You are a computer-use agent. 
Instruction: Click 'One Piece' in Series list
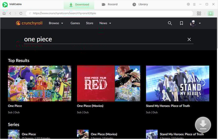click(29, 134)
